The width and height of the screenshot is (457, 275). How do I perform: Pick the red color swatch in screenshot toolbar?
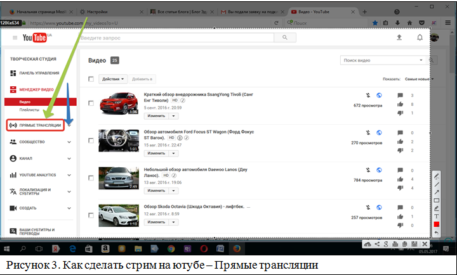click(x=436, y=224)
